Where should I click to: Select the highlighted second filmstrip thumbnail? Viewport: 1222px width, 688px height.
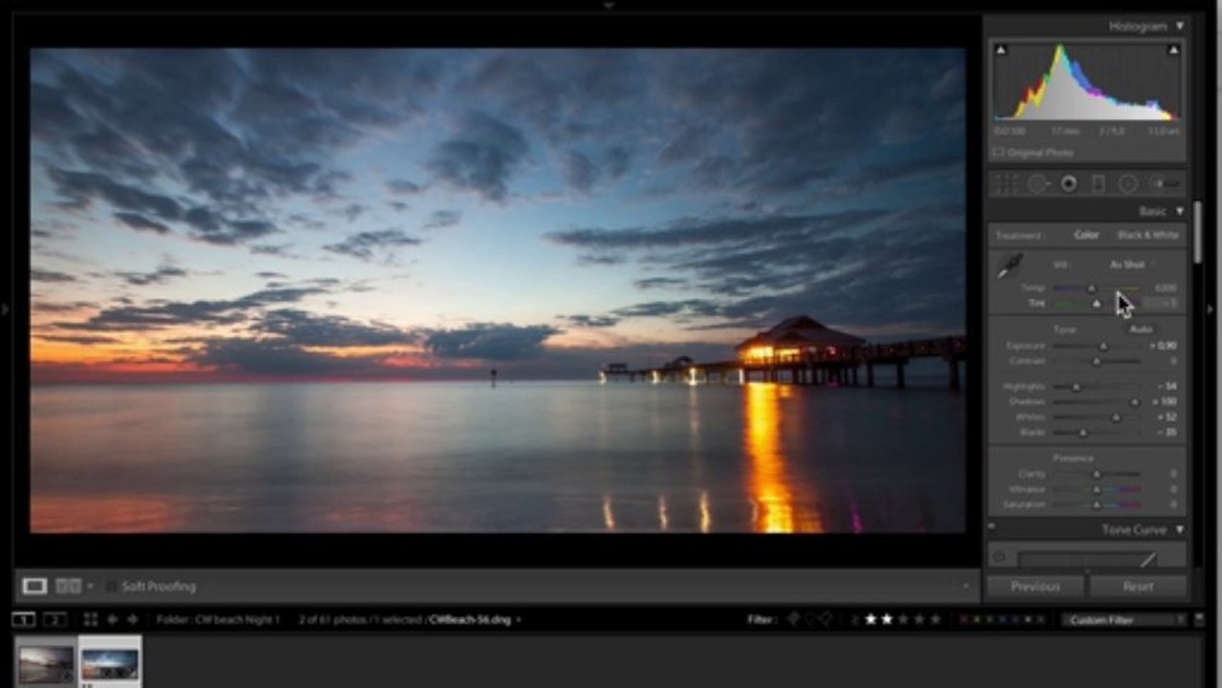pyautogui.click(x=109, y=663)
